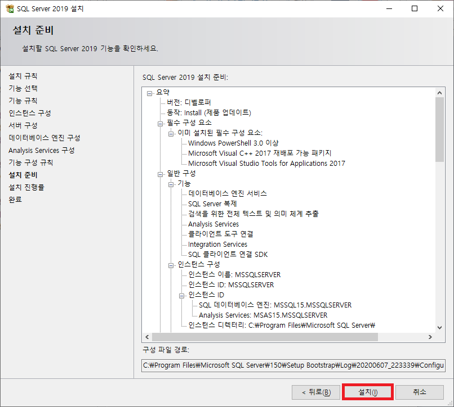Click the horizontal scrollbar thumb

[265, 337]
